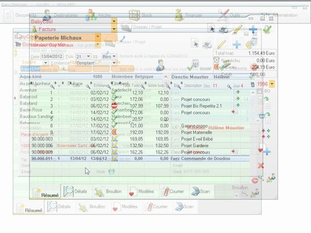Click the Dossier / Projet folder icon
Viewport: 311px width, 233px height.
(x=126, y=27)
